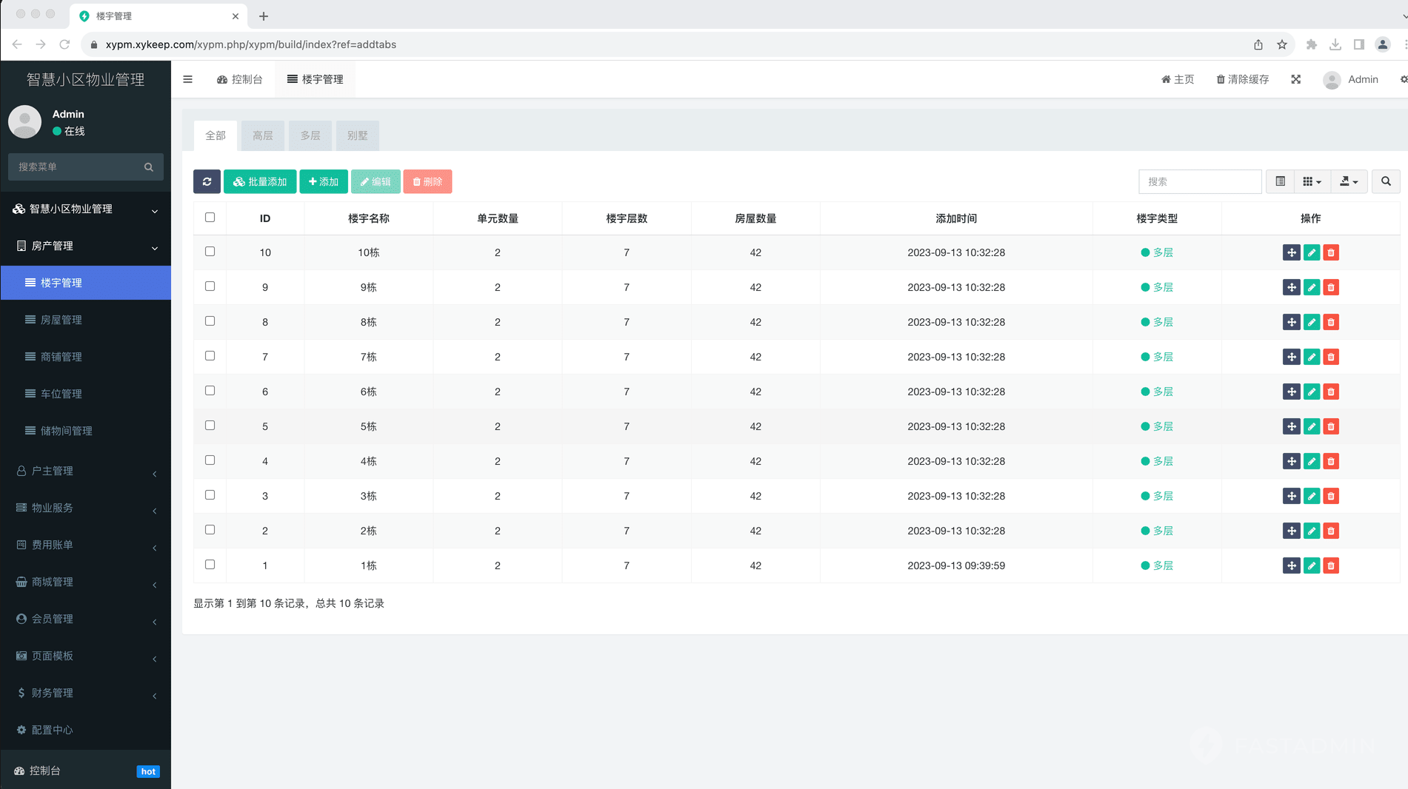
Task: Check the select-all checkbox in table header
Action: click(210, 218)
